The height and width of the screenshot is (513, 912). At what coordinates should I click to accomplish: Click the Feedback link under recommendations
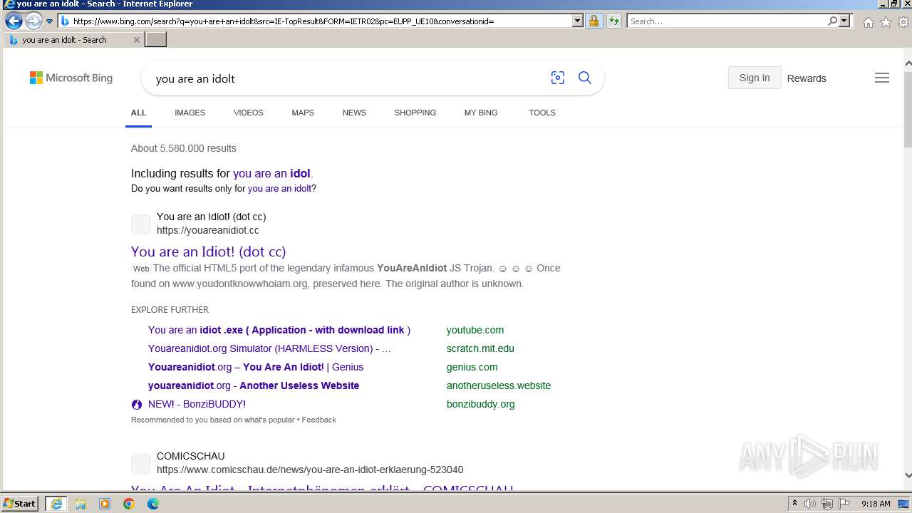pos(318,420)
